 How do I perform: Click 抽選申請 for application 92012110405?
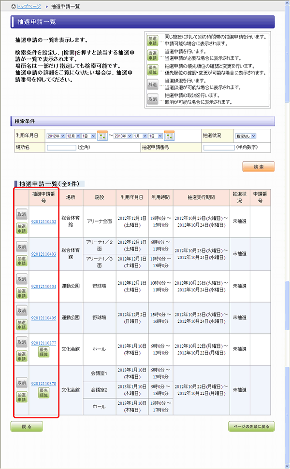coord(22,325)
